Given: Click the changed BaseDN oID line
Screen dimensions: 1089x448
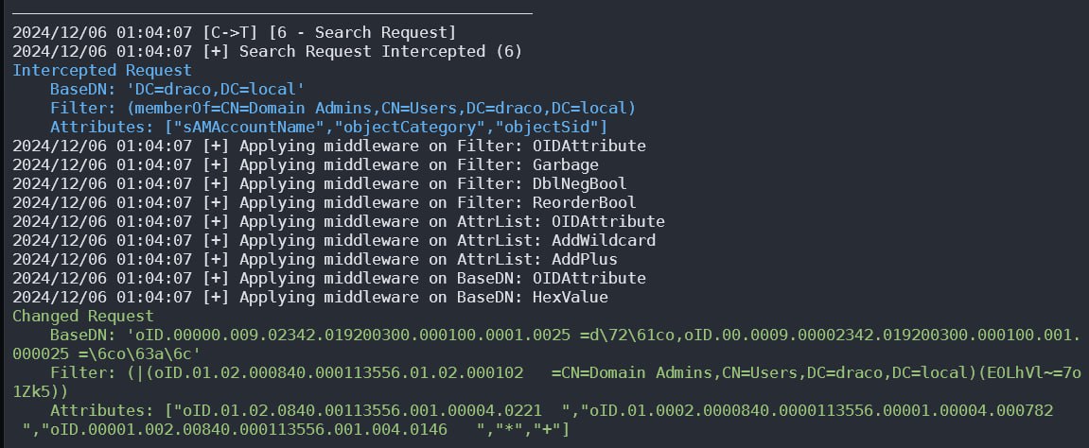Looking at the screenshot, I should point(547,345).
